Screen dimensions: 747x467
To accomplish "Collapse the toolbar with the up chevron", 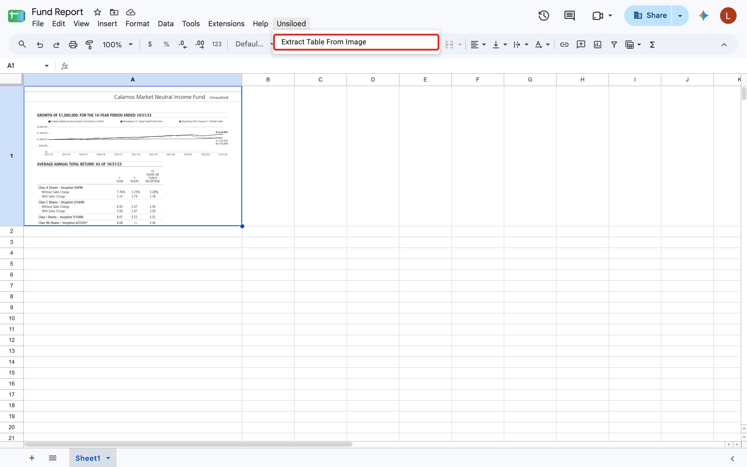I will point(724,44).
